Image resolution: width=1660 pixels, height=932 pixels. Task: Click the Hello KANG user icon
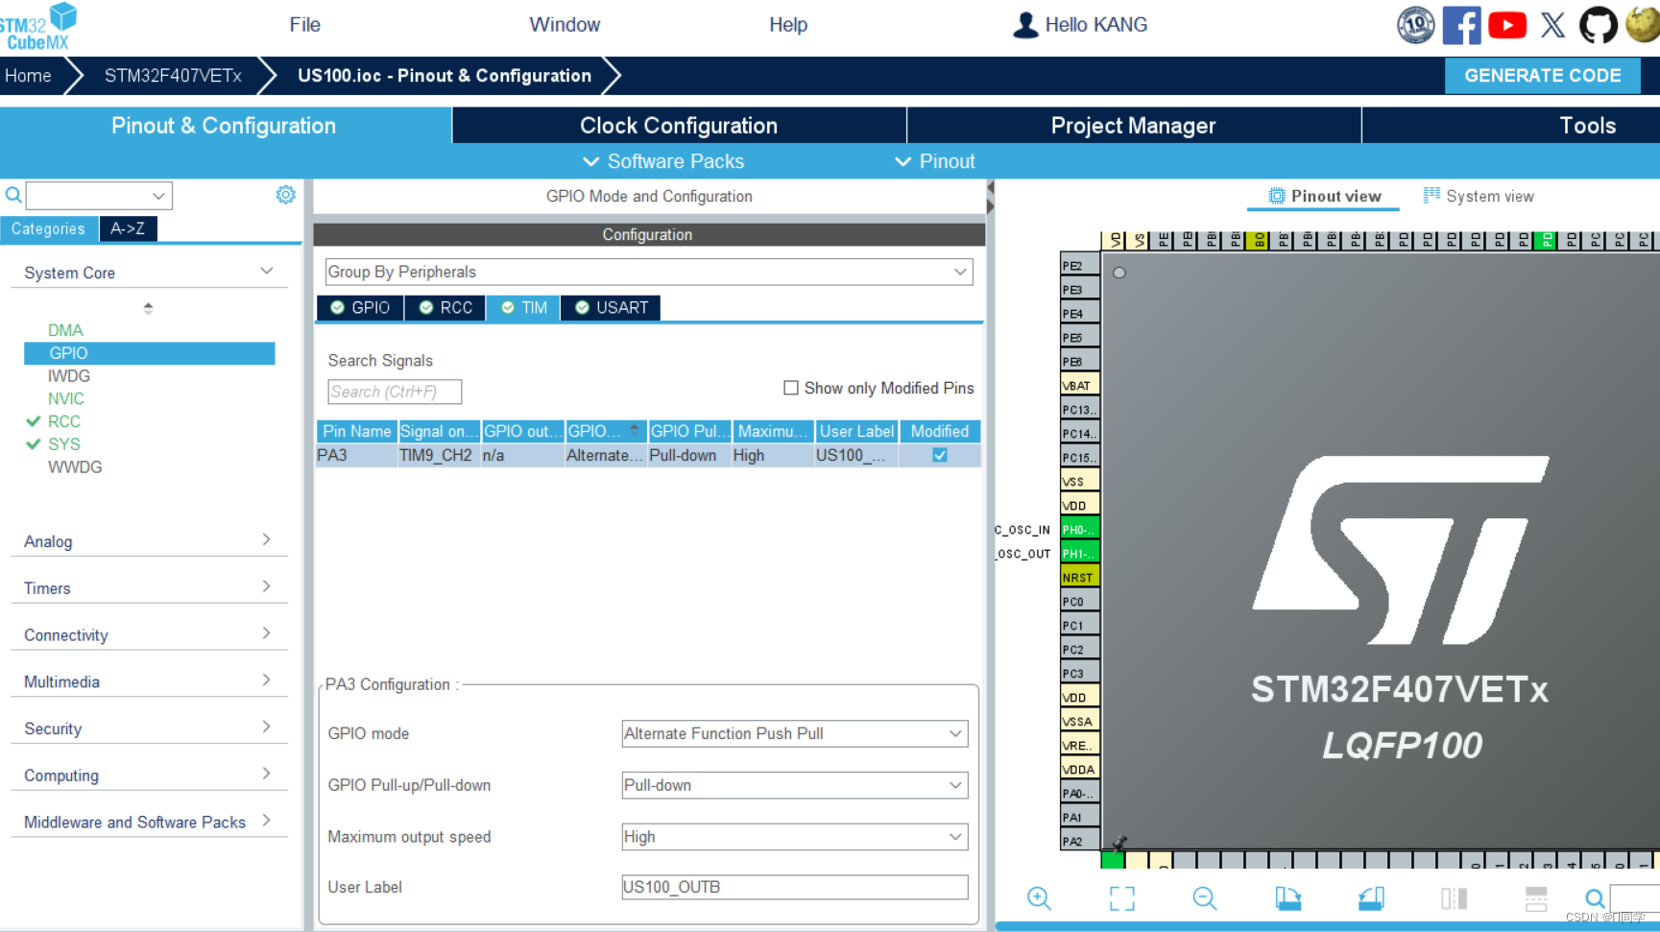click(1025, 25)
